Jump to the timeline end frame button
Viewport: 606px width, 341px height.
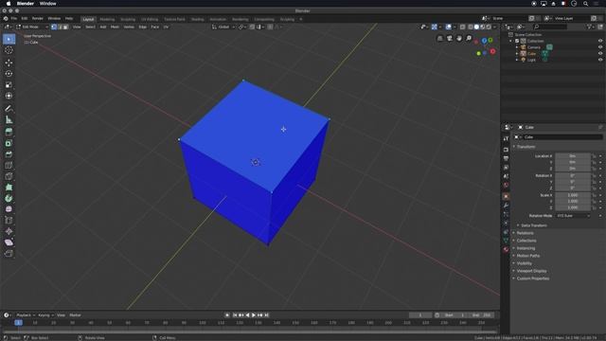coord(266,315)
